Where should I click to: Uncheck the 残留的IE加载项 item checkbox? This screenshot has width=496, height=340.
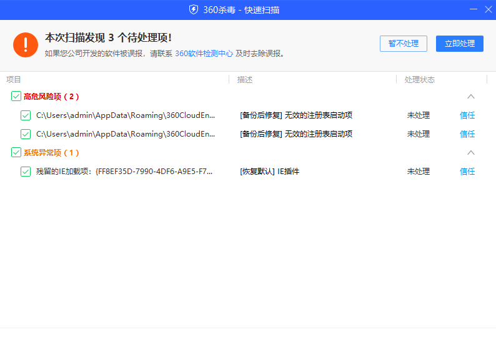point(26,172)
